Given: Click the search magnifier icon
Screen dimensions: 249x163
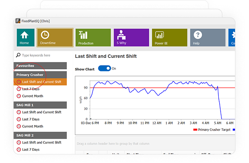Looking at the screenshot, I should (18, 55).
